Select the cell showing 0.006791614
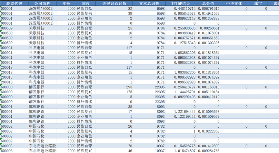Image resolution: width=279 pixels, height=153 pixels. click(208, 8)
